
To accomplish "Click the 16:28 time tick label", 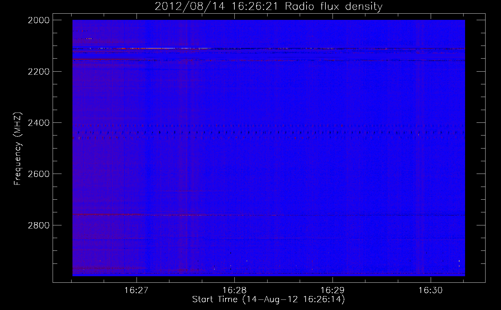I will pyautogui.click(x=234, y=290).
